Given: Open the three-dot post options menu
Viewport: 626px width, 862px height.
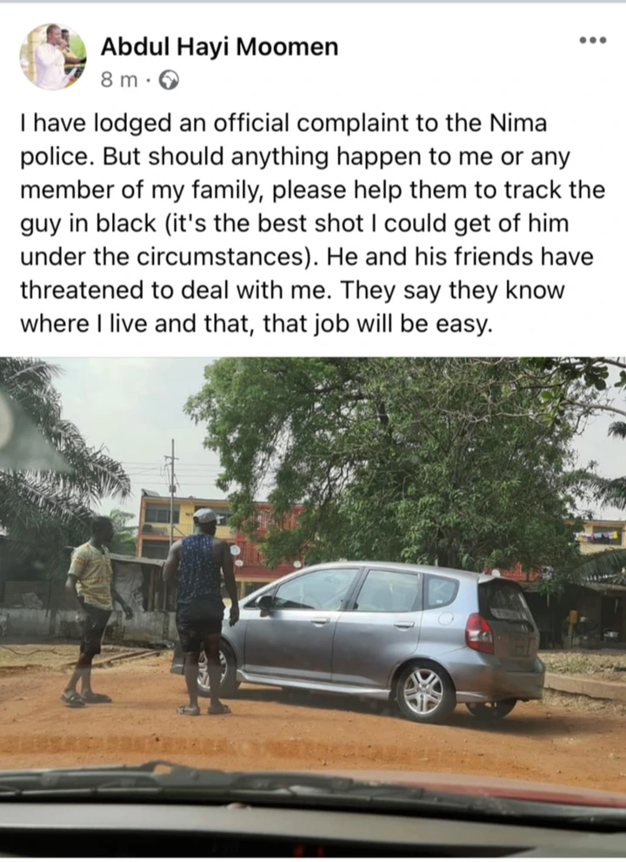Looking at the screenshot, I should click(593, 40).
